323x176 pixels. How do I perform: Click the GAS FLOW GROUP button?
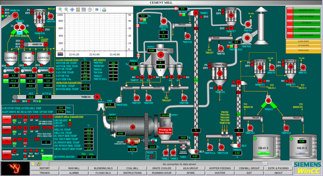[307, 16]
